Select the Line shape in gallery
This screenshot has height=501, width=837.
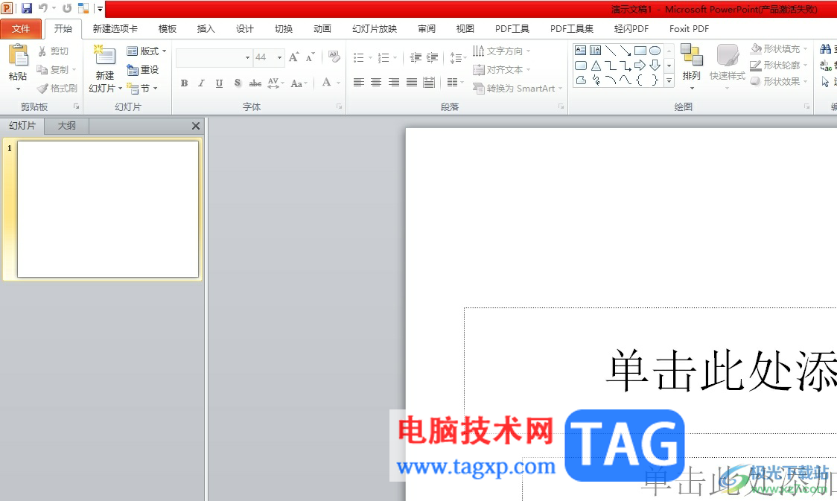click(x=611, y=51)
